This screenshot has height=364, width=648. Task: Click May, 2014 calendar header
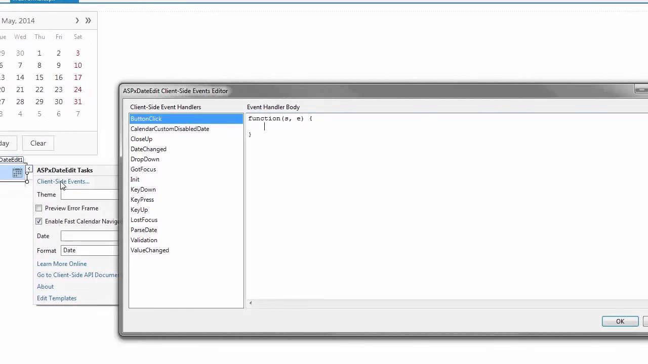pos(18,21)
